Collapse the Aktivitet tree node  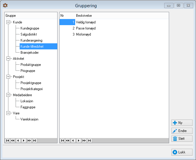click(x=8, y=59)
